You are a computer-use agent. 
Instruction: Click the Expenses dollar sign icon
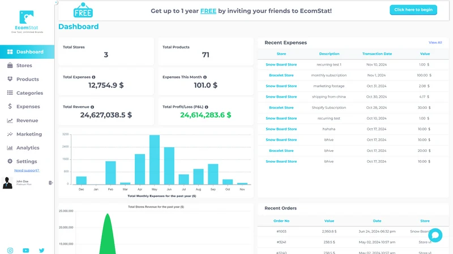pos(10,107)
